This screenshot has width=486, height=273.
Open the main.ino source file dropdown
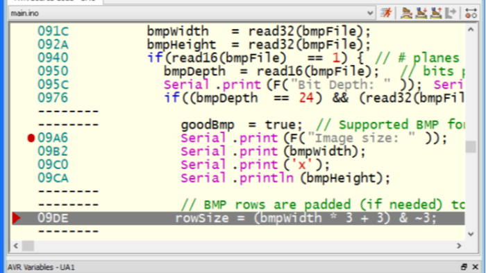point(370,13)
